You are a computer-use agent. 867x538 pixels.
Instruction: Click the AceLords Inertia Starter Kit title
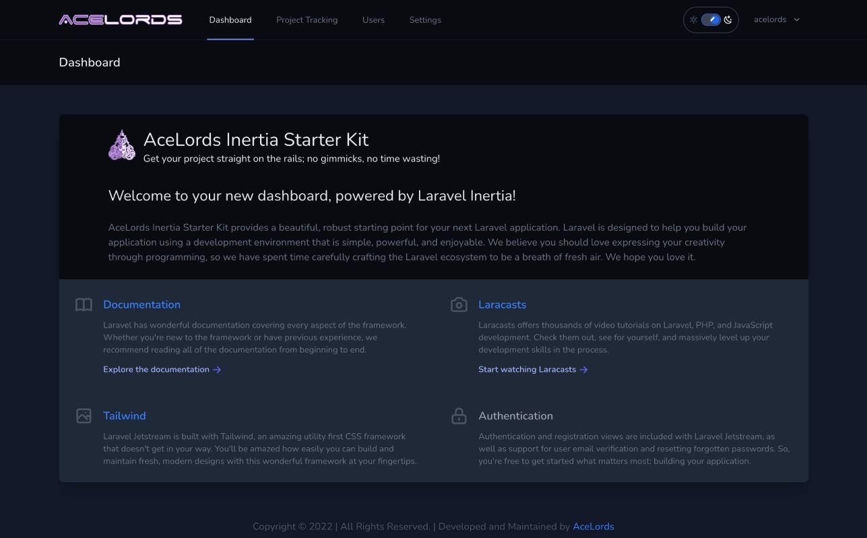256,139
